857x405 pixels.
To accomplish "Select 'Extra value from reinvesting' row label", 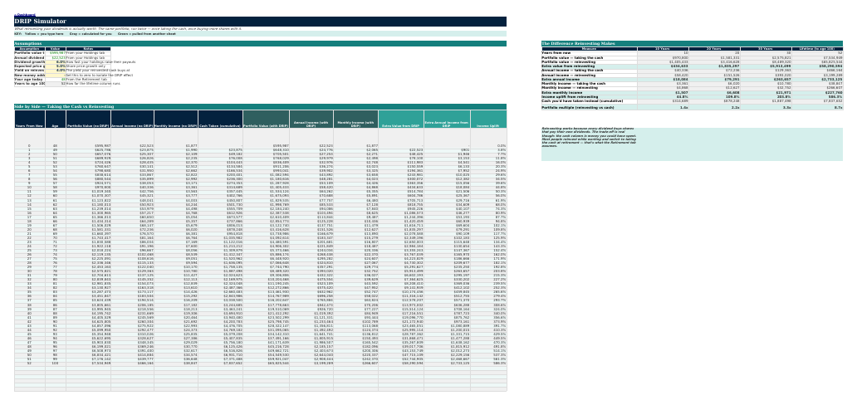I will tap(590, 66).
